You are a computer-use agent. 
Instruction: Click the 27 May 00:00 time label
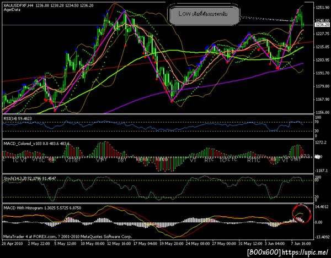224,244
